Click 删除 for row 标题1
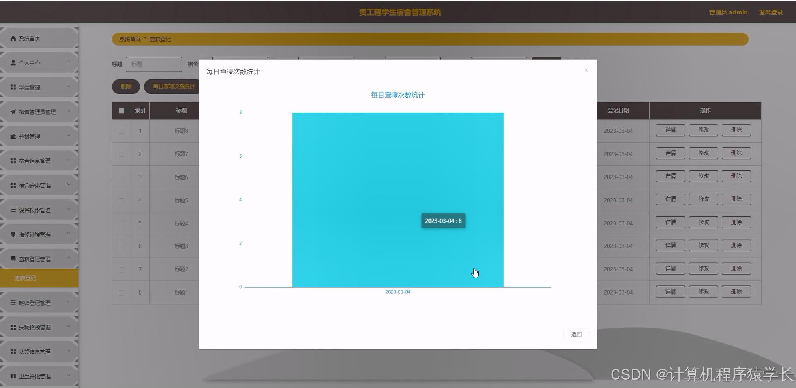Viewport: 796px width, 388px height. 736,292
